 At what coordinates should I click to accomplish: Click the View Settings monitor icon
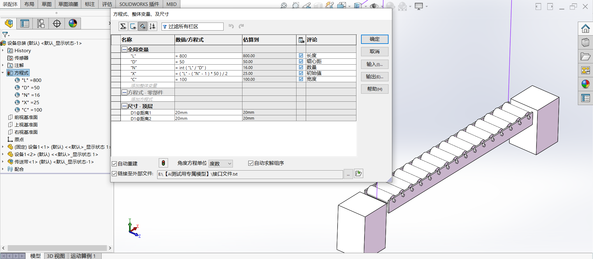[x=419, y=6]
